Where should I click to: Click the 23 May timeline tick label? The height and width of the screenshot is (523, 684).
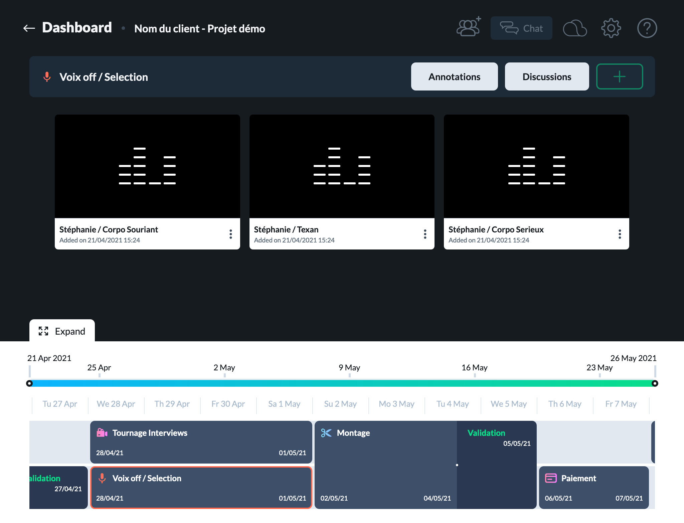tap(600, 368)
